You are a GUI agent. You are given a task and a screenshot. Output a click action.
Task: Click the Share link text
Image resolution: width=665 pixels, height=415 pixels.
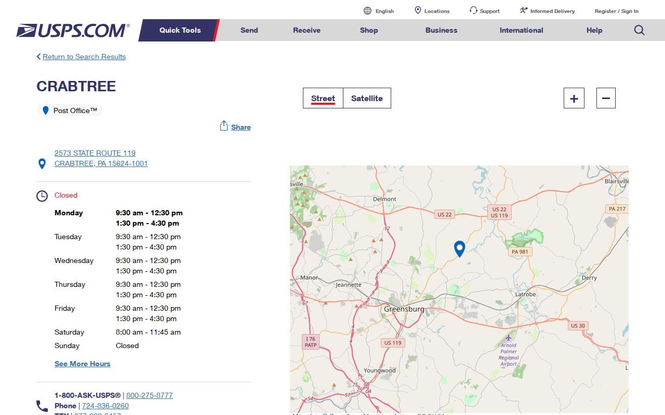(241, 127)
